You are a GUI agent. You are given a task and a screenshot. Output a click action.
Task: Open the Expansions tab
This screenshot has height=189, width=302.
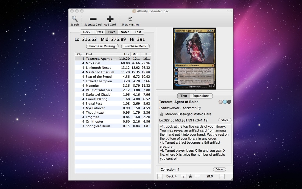201,96
